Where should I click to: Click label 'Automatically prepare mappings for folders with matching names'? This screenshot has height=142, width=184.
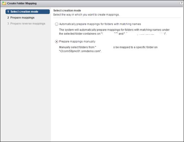pos(100,24)
